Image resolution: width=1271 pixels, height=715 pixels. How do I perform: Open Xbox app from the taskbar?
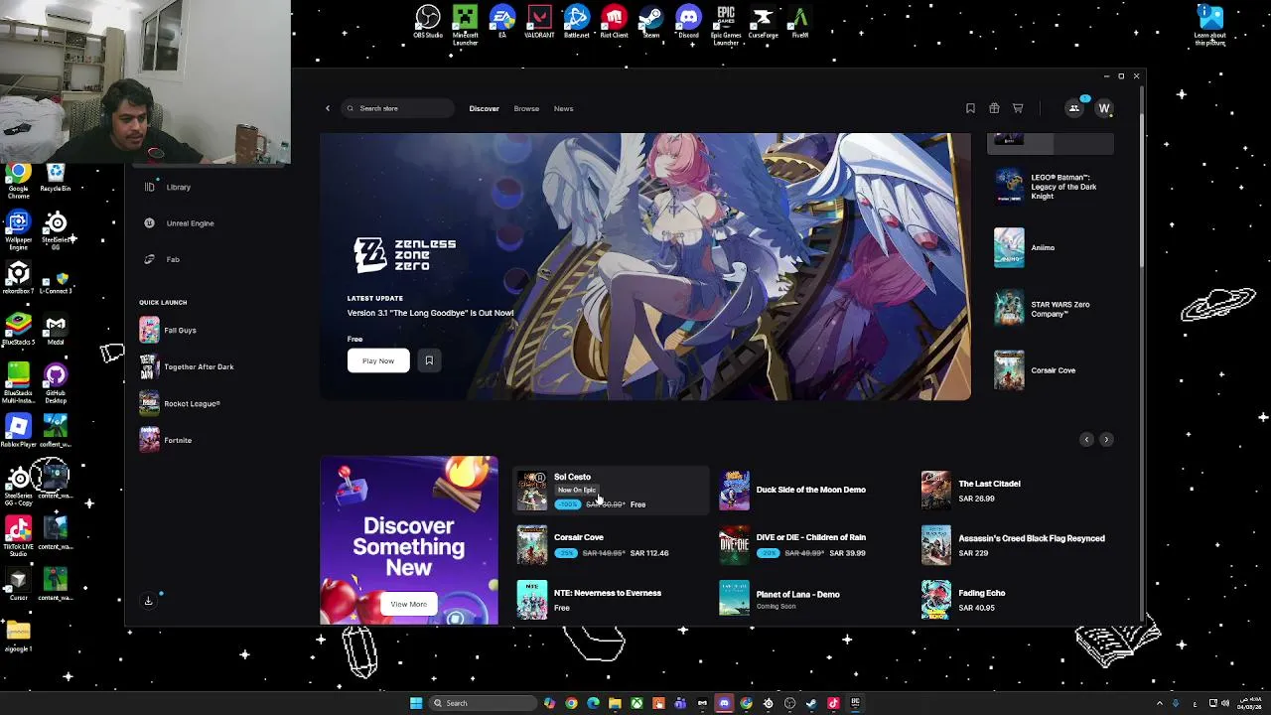(x=636, y=703)
